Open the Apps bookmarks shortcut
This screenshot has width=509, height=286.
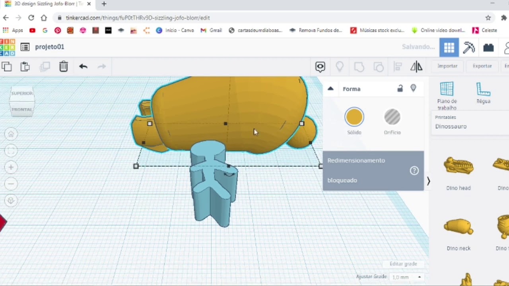(13, 30)
